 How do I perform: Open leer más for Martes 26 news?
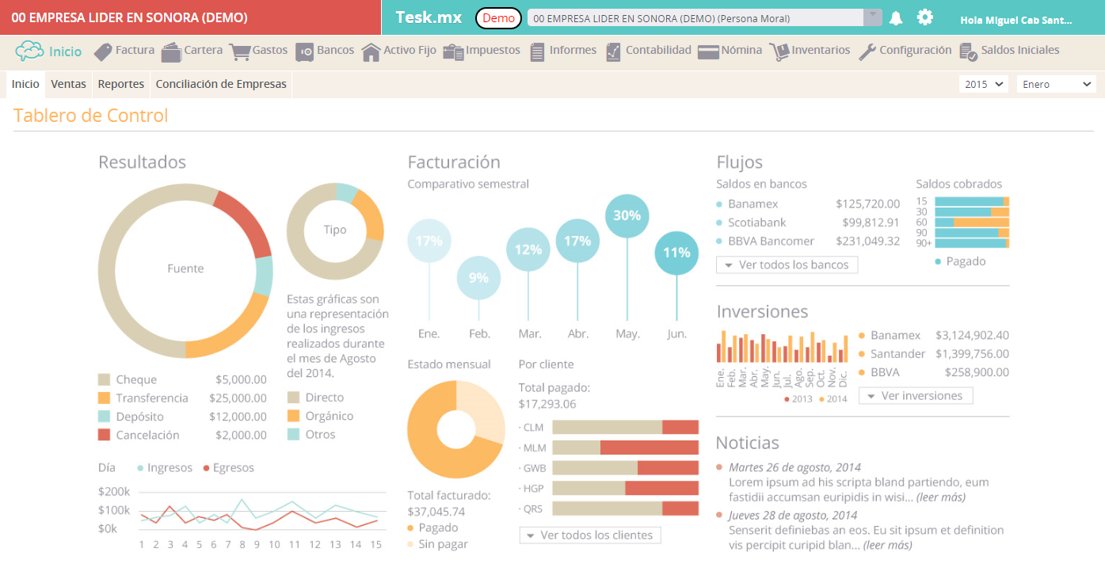pos(941,497)
